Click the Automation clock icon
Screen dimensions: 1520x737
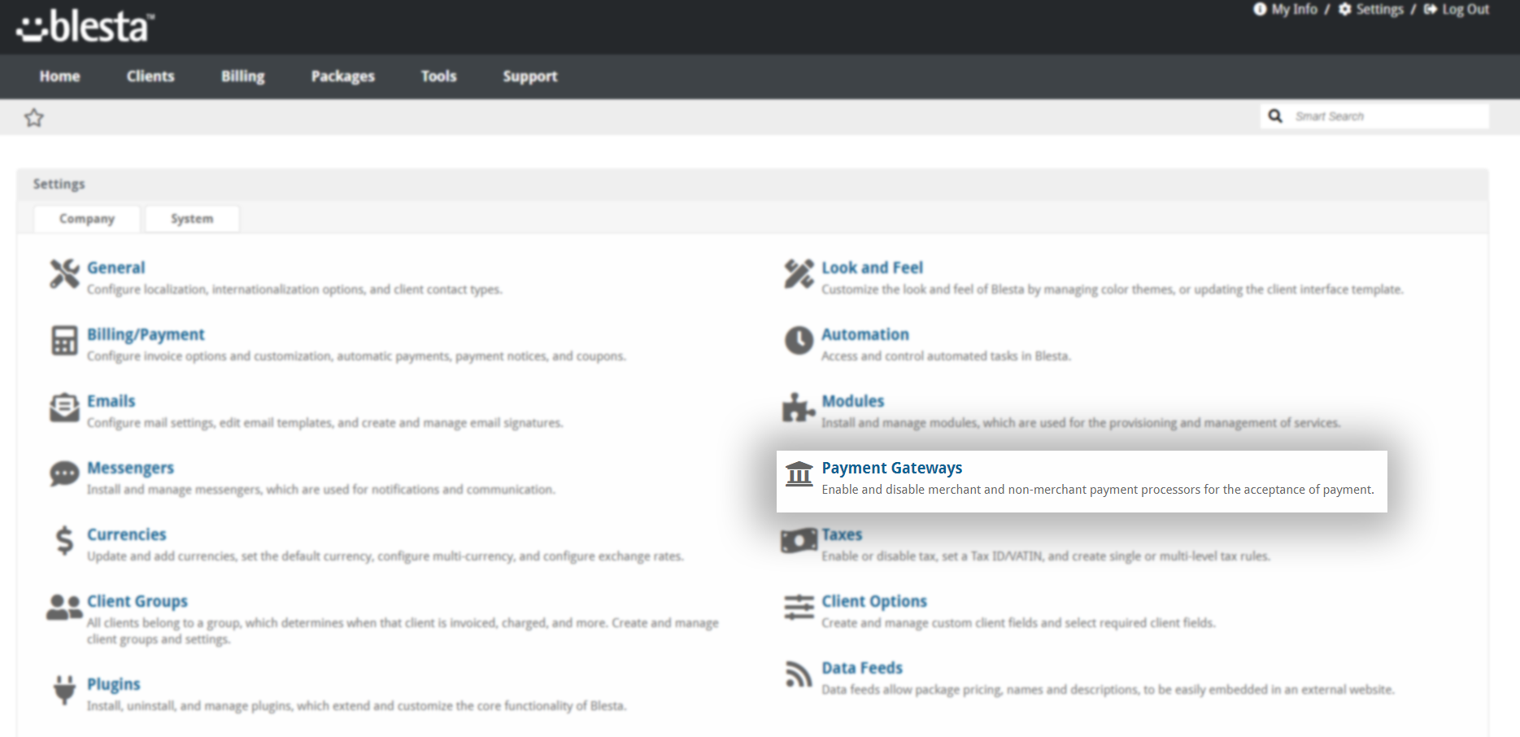click(799, 341)
